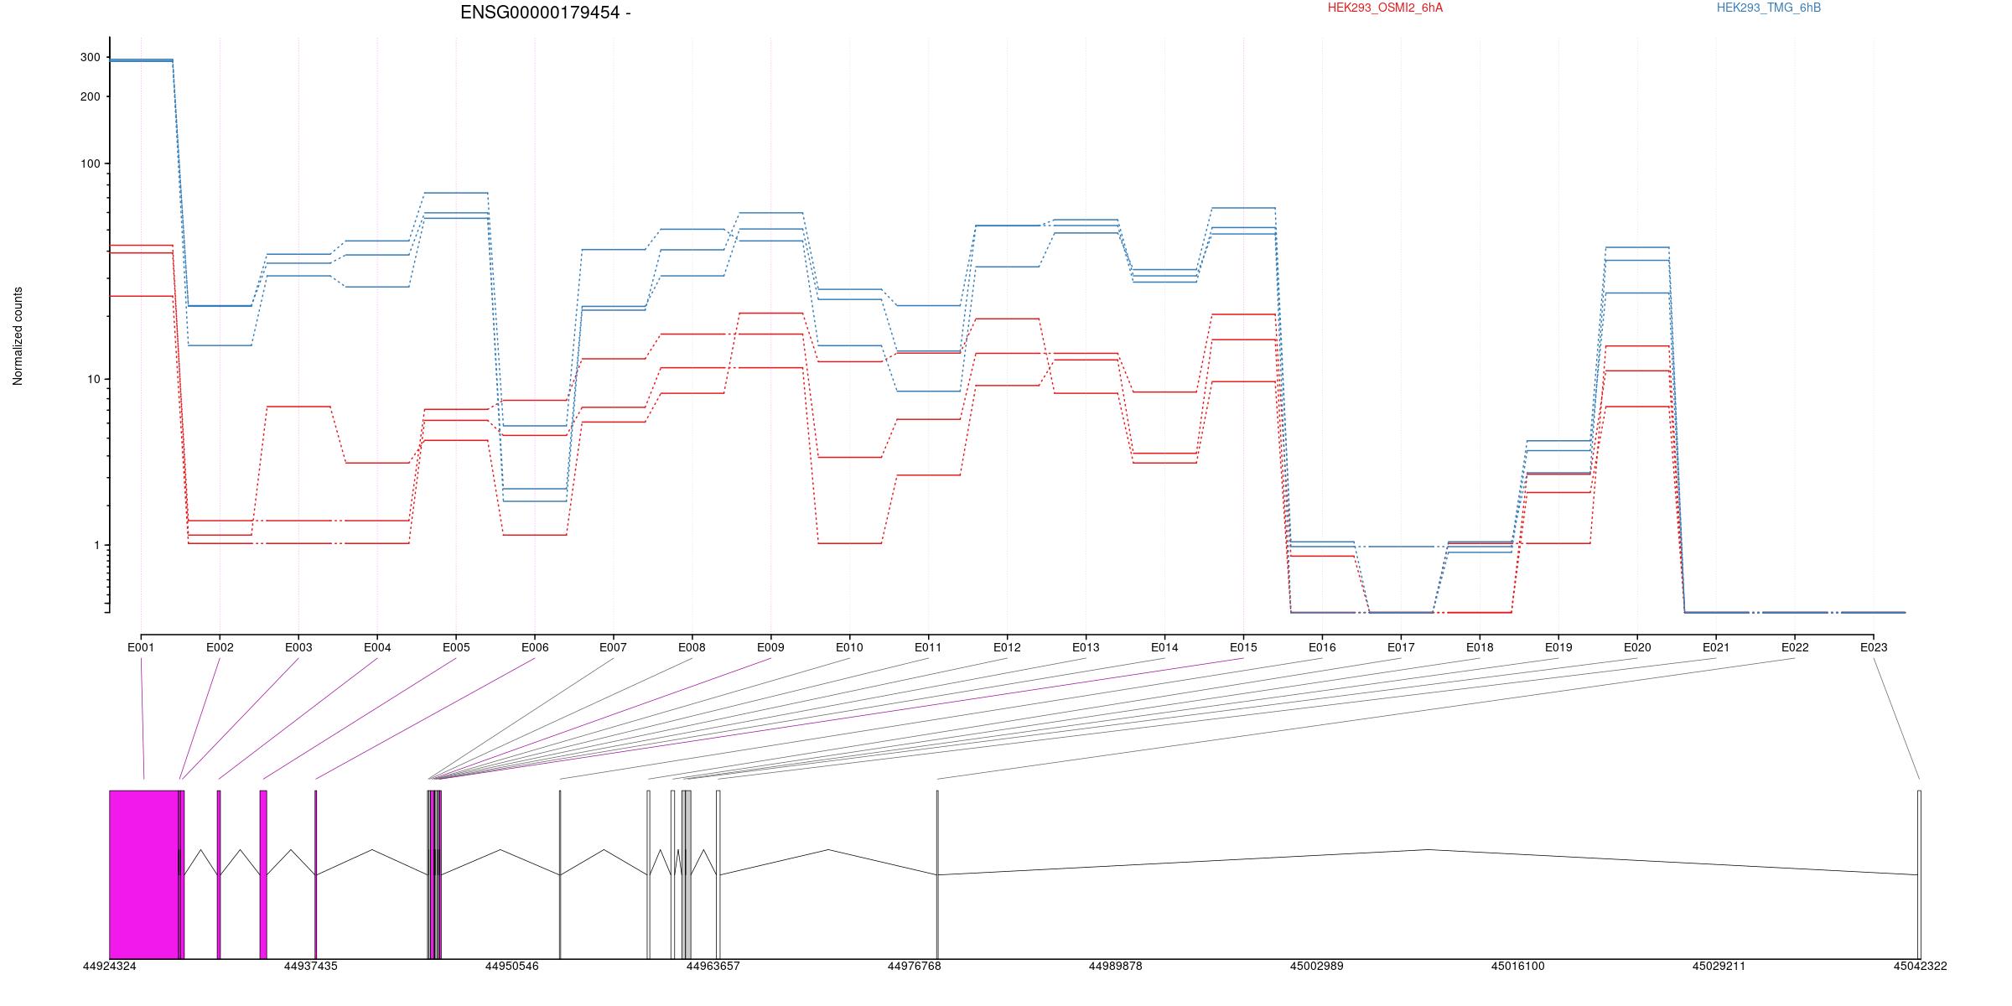Viewport: 2012px width, 1006px height.
Task: Click genomic coordinate 45002989
Action: coord(1316,966)
